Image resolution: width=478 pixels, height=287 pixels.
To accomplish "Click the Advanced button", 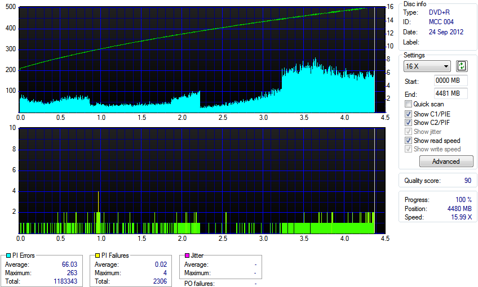I will click(x=446, y=162).
